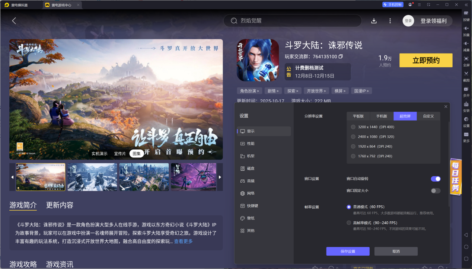Select the 高帧率模式 high frame rate option
This screenshot has height=269, width=472.
click(x=349, y=222)
